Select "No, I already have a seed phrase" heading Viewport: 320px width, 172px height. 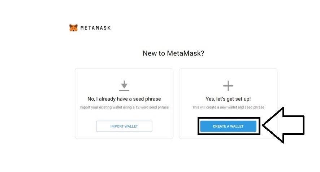click(124, 99)
